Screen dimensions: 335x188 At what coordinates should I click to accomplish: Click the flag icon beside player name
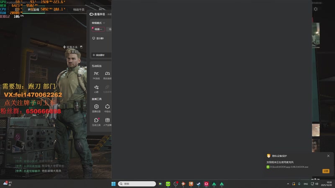81,47
